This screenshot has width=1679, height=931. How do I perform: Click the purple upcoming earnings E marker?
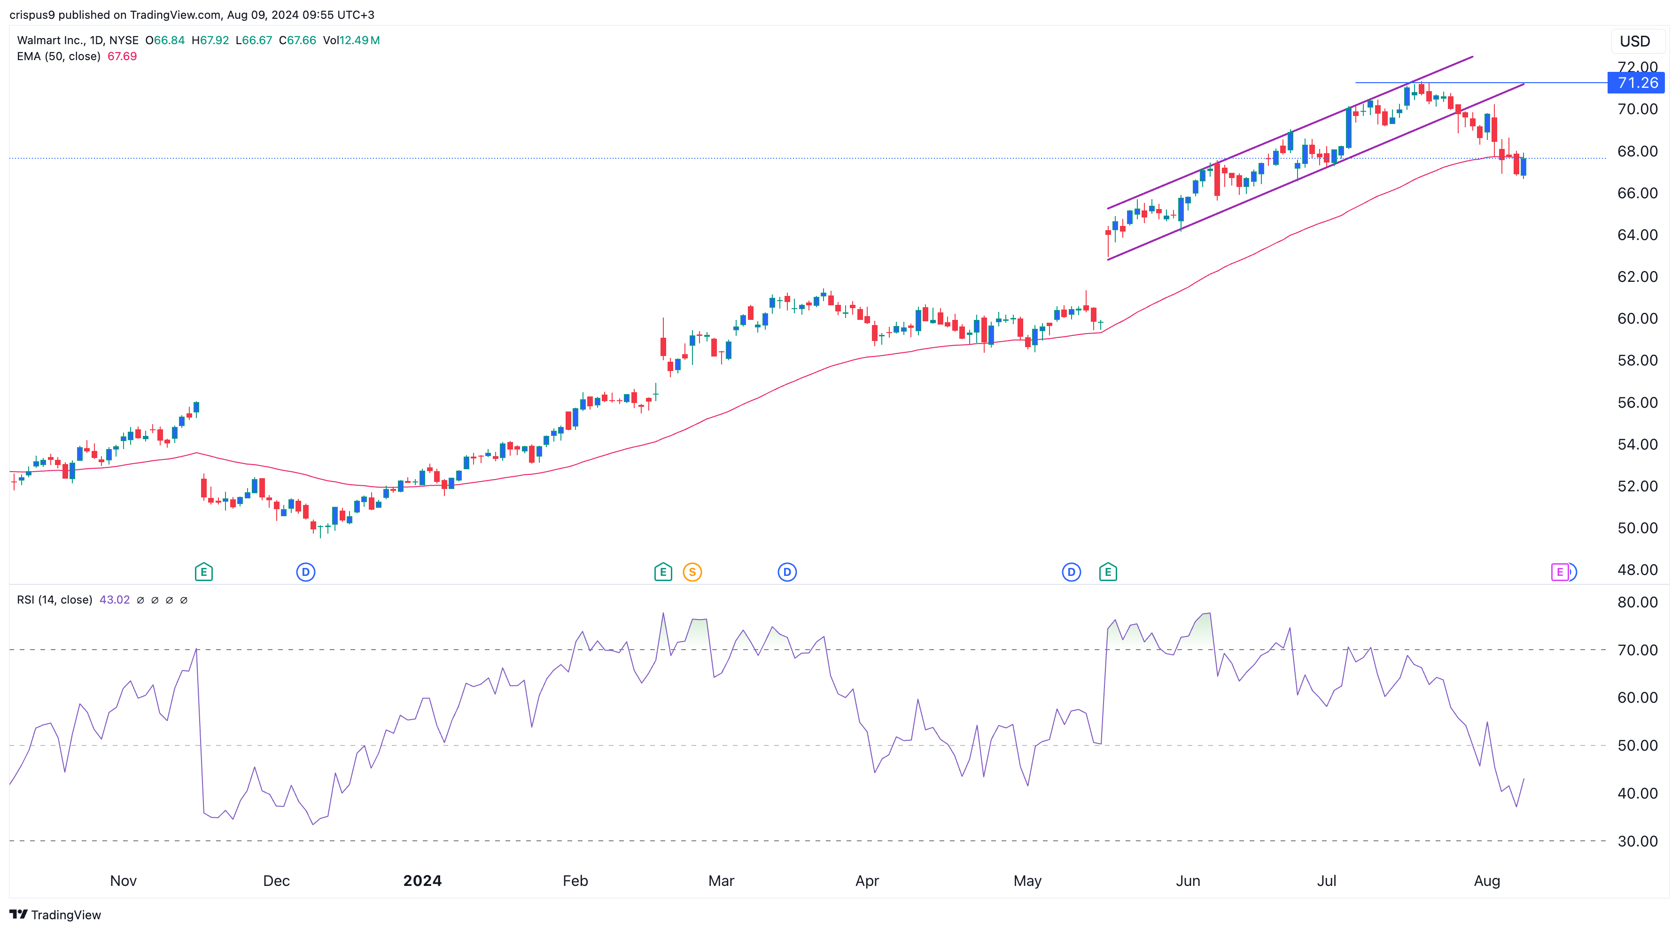point(1560,572)
